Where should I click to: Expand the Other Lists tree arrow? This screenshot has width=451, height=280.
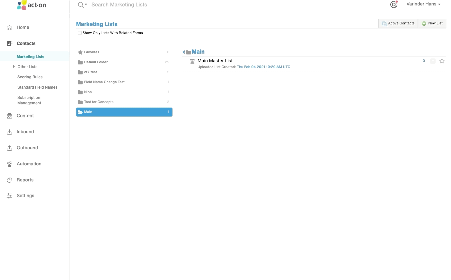pyautogui.click(x=14, y=66)
